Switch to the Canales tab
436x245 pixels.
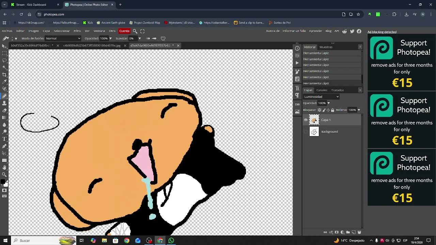pos(322,90)
